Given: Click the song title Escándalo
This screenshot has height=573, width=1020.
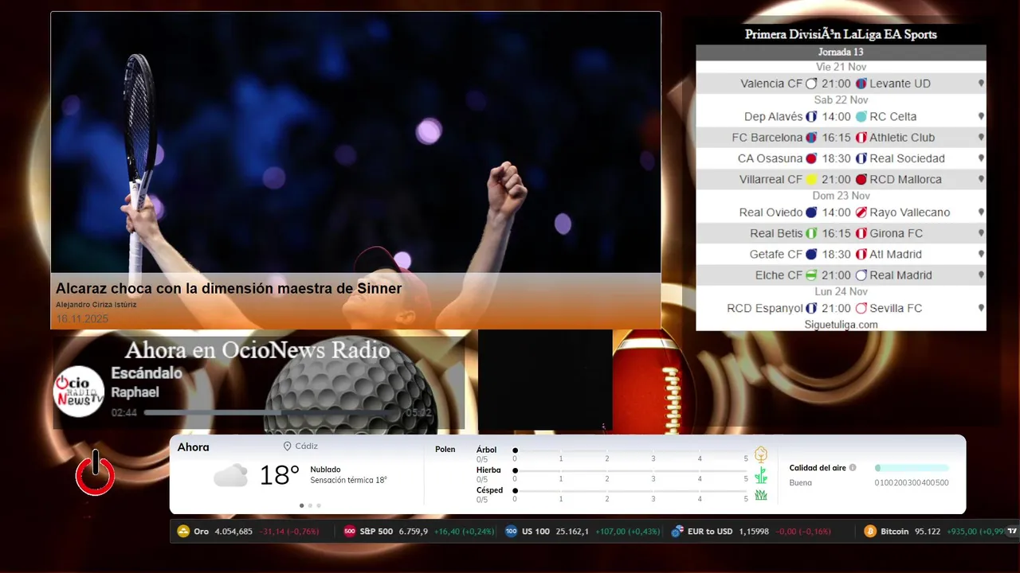Looking at the screenshot, I should tap(147, 373).
